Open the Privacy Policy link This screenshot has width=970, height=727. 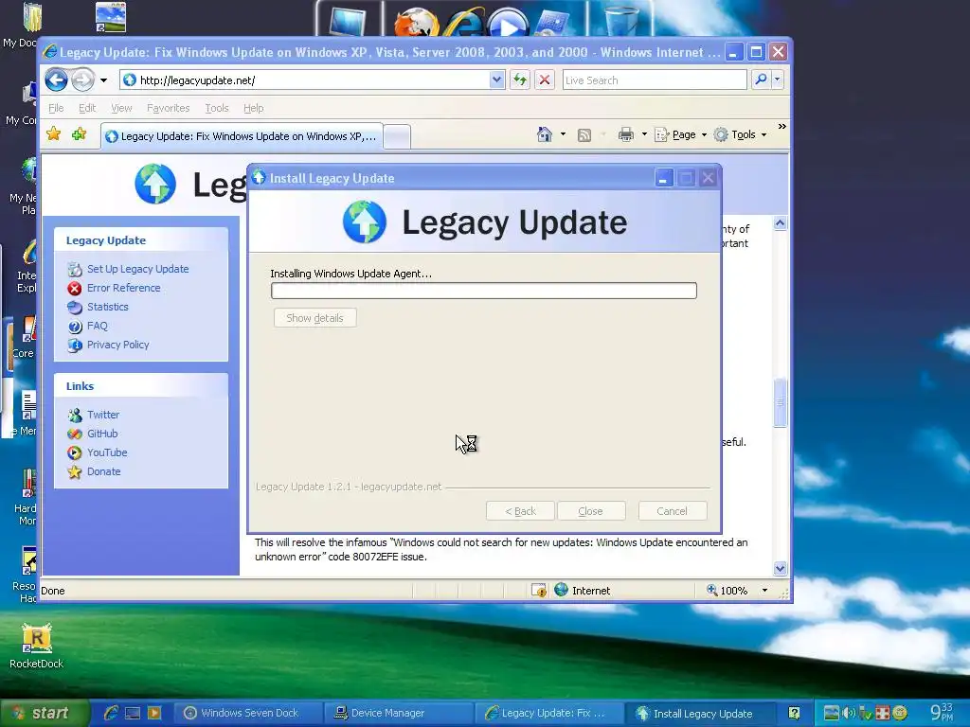tap(117, 345)
